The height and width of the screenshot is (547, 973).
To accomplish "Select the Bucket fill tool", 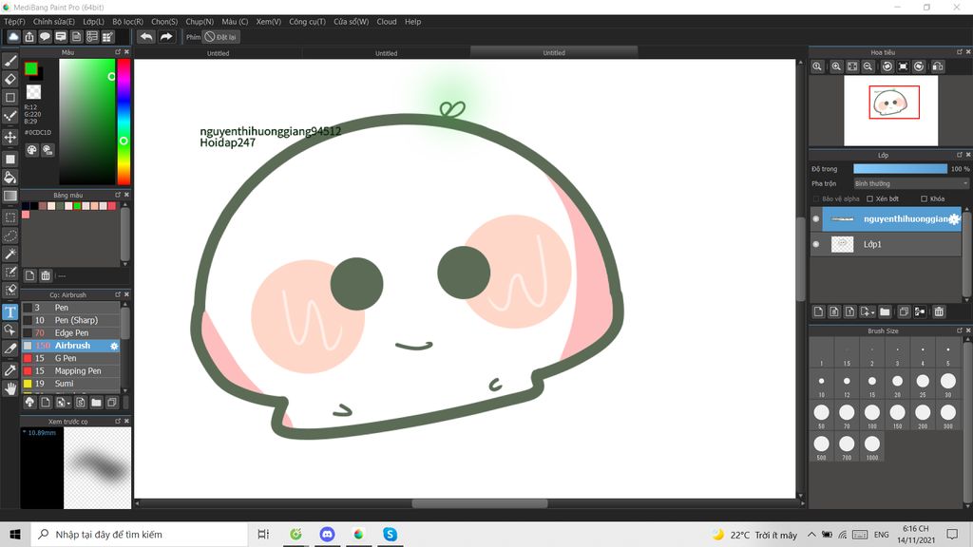I will (10, 178).
